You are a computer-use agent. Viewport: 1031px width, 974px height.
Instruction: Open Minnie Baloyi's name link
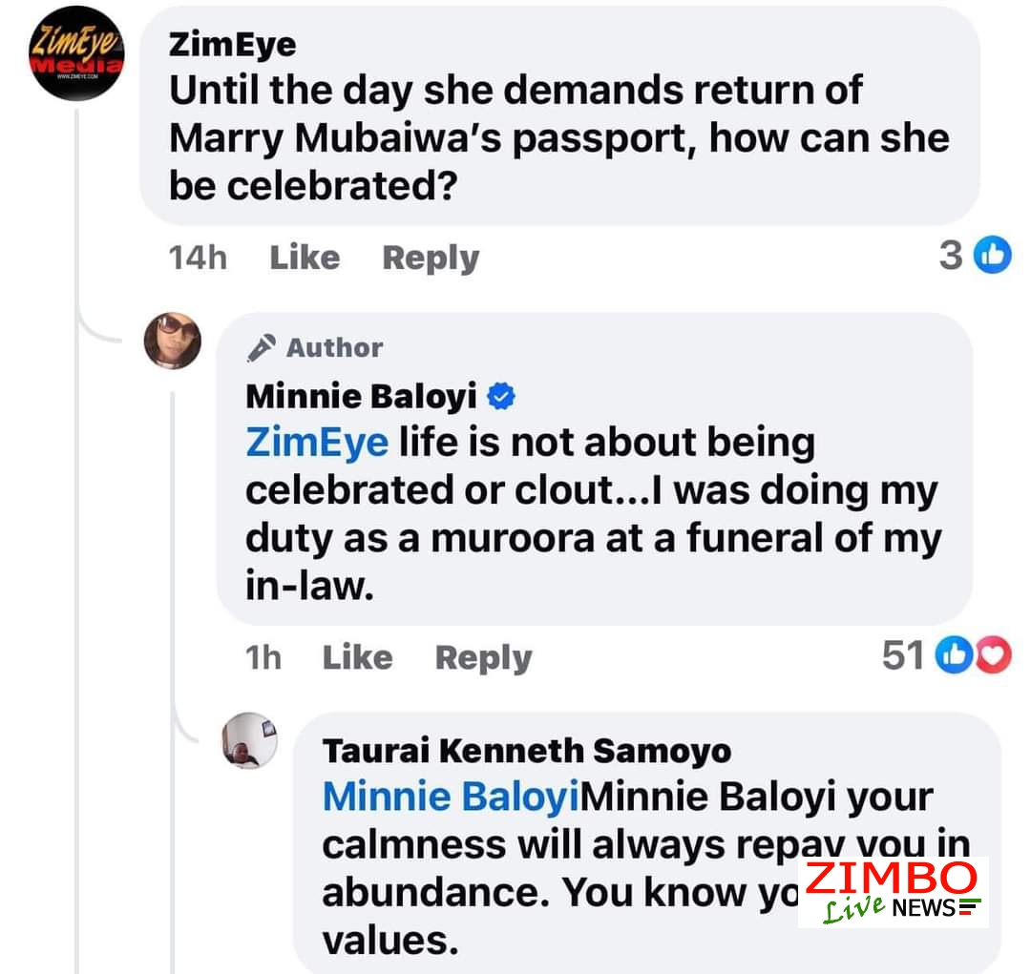[361, 396]
